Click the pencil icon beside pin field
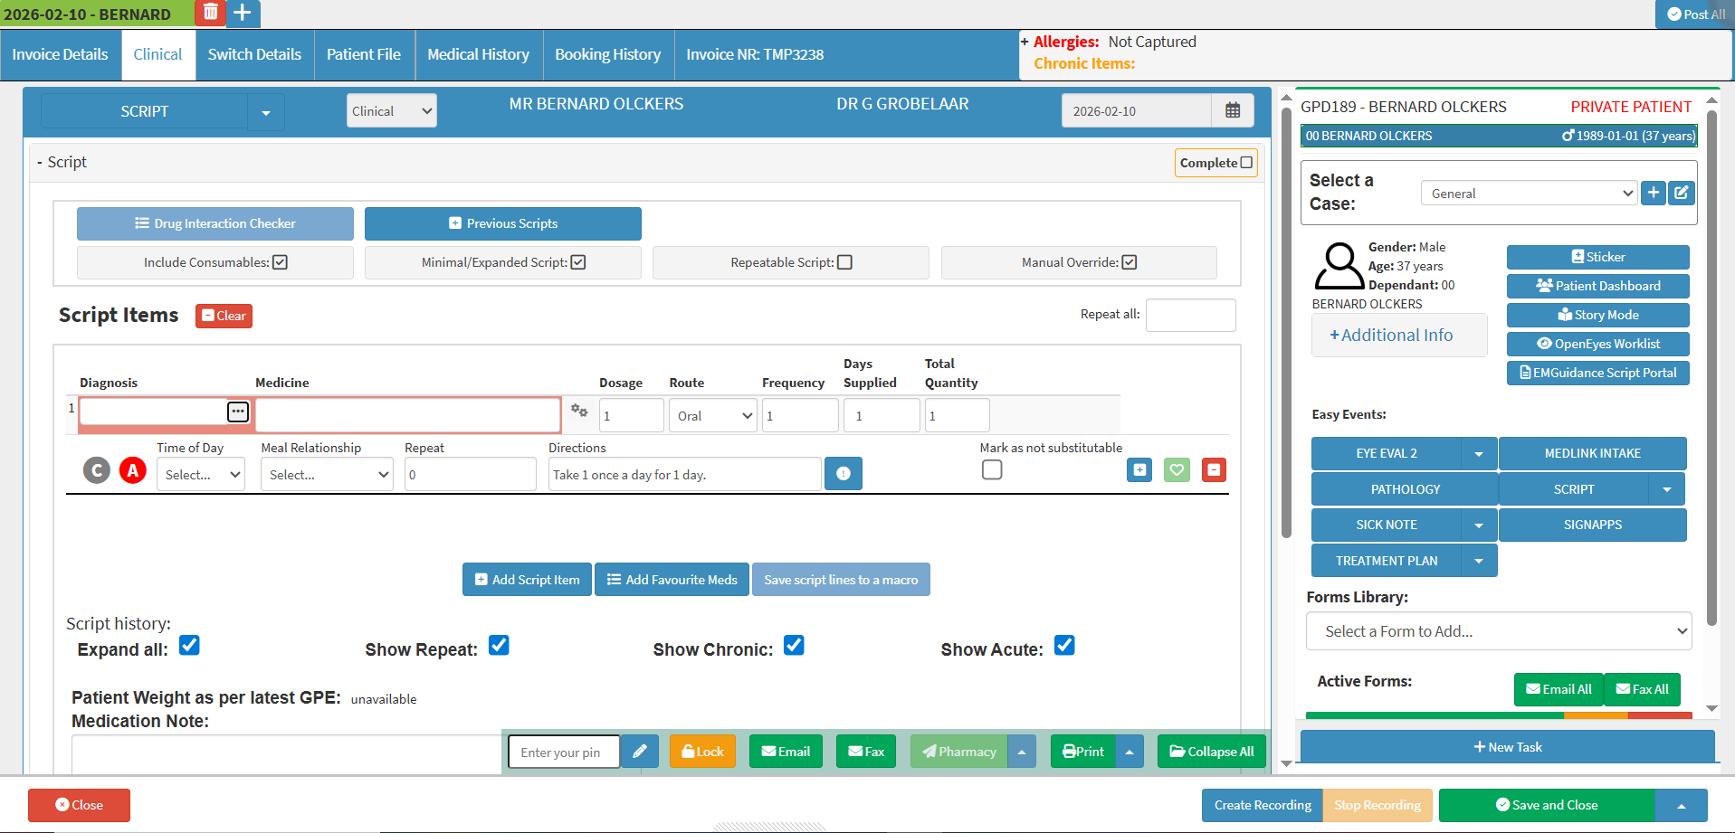 tap(640, 751)
